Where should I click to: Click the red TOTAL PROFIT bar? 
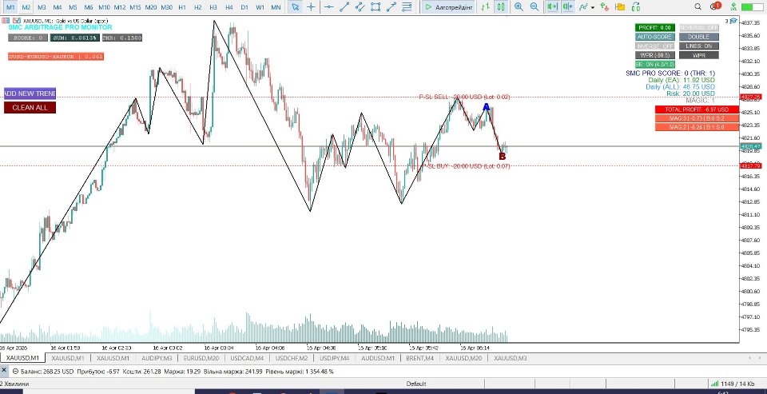(x=697, y=109)
